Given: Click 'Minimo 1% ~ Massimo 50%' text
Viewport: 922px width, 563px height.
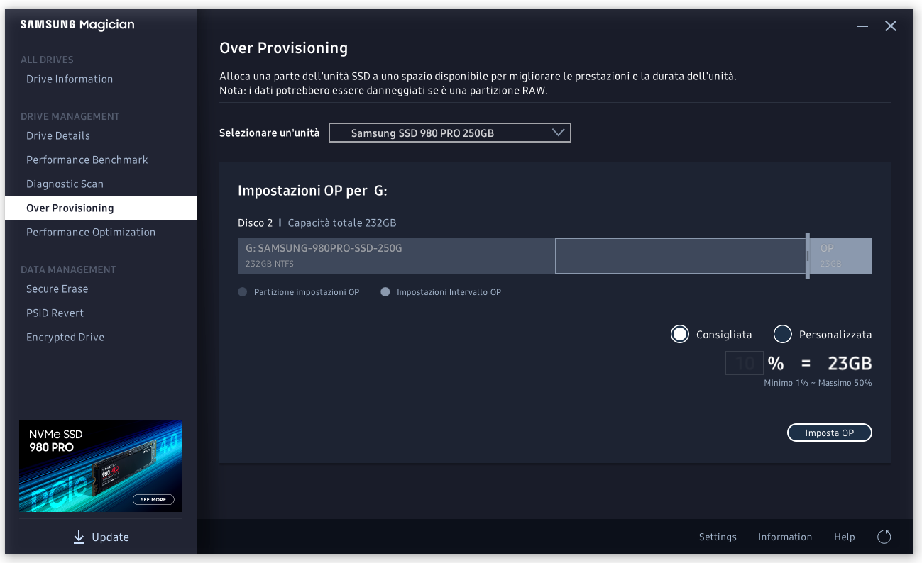Looking at the screenshot, I should (818, 383).
